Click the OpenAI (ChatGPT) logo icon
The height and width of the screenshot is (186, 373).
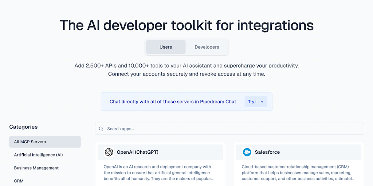[x=109, y=152]
